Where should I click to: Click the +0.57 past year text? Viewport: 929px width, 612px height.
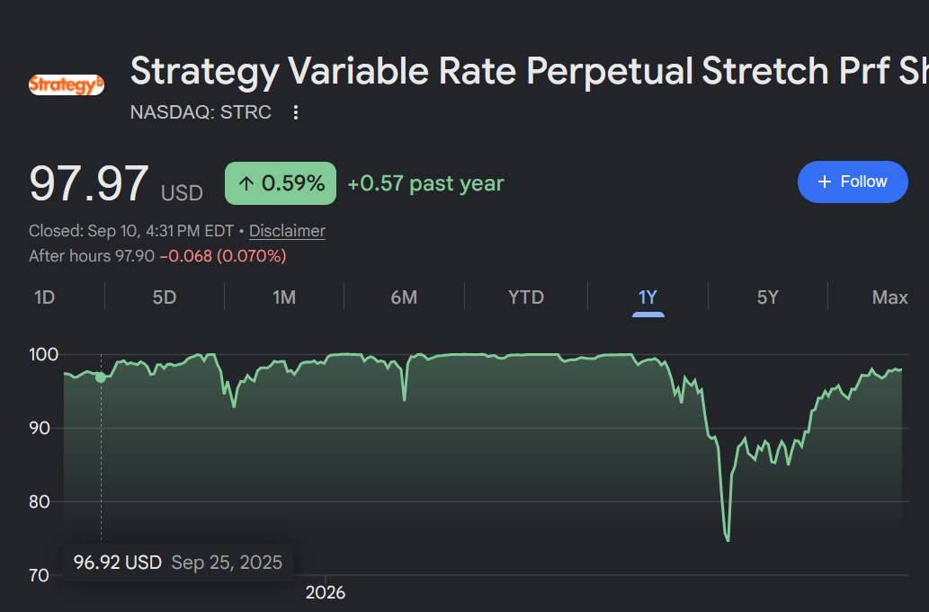click(425, 183)
